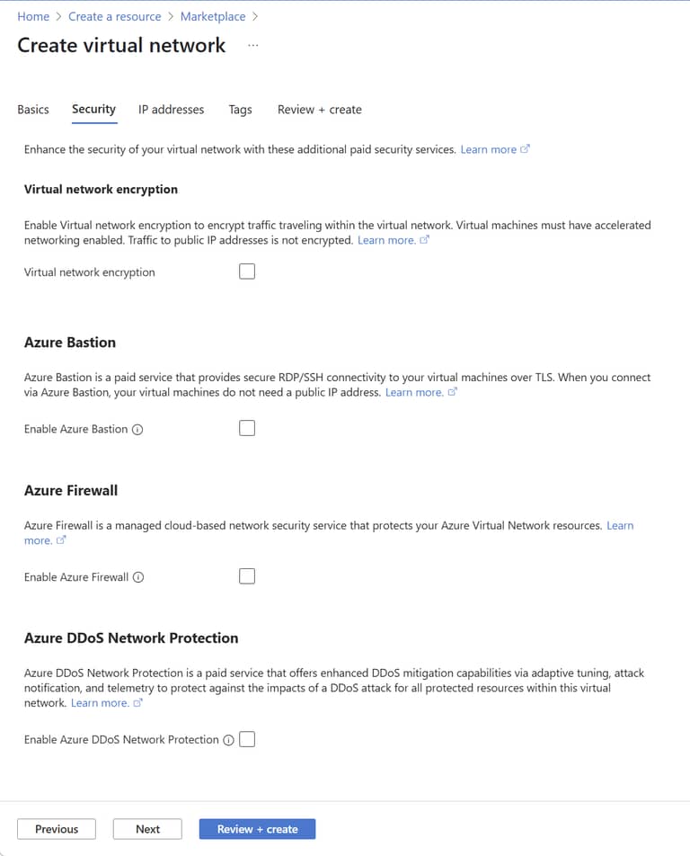This screenshot has width=690, height=856.
Task: Enable the Virtual network encryption checkbox
Action: [x=247, y=271]
